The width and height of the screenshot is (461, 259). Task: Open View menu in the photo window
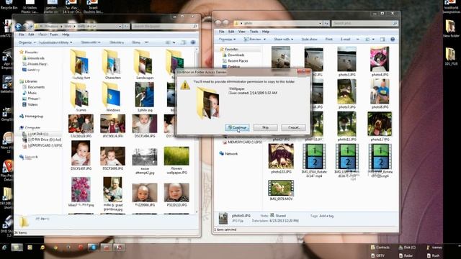coord(242,32)
